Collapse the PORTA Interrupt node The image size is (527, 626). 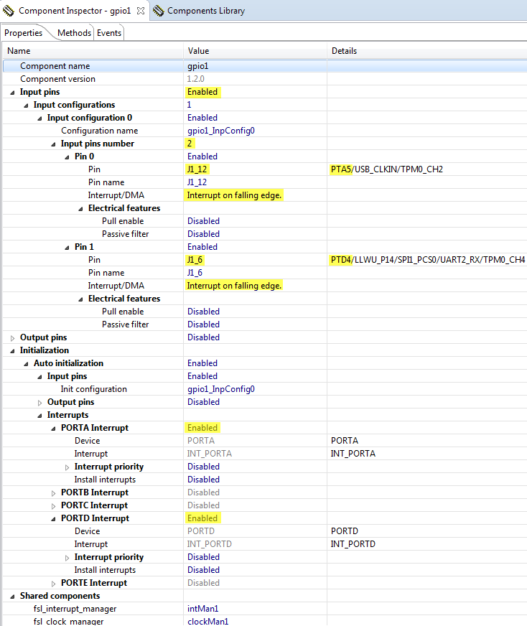point(53,429)
